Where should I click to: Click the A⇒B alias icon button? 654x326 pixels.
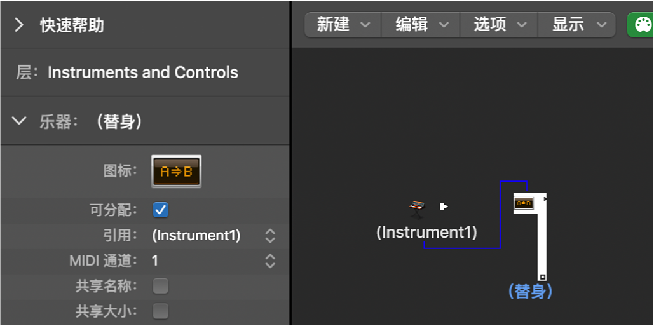tap(176, 171)
